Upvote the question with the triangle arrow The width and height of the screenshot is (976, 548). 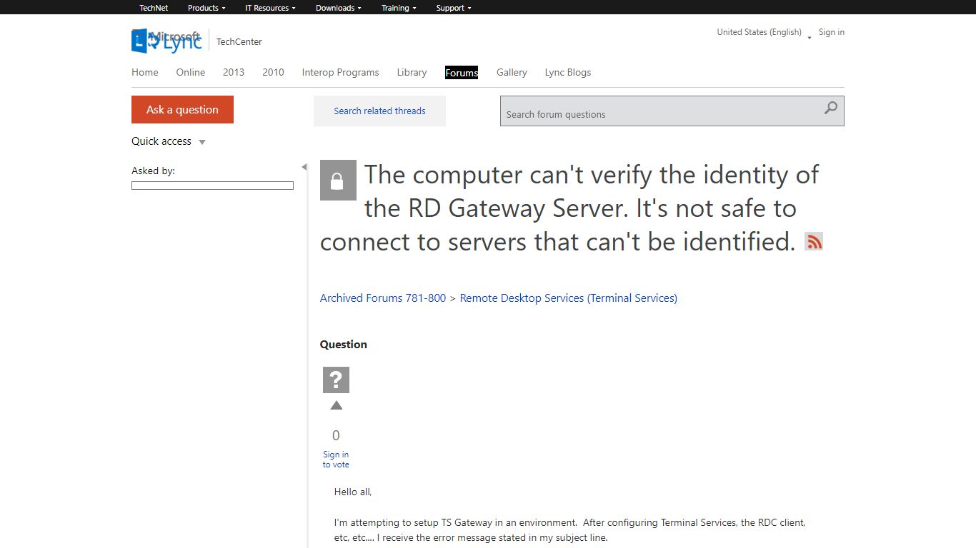click(x=337, y=405)
